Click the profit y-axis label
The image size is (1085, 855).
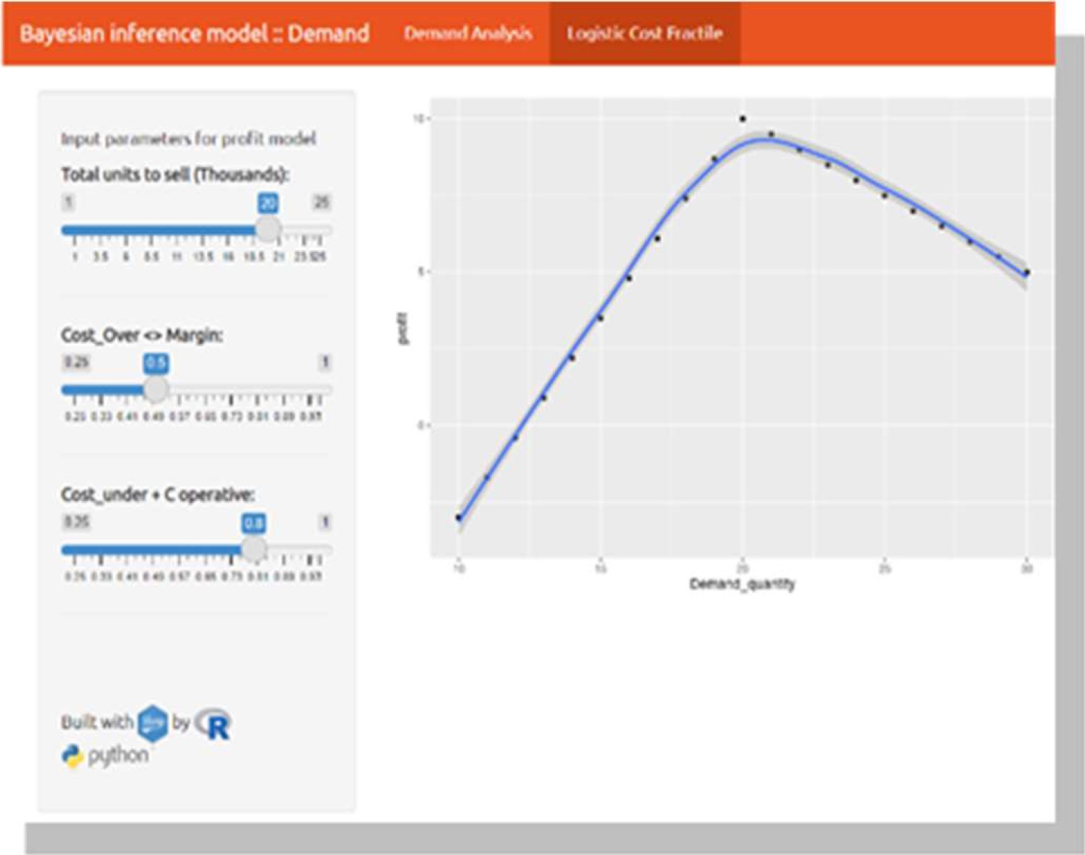point(403,328)
